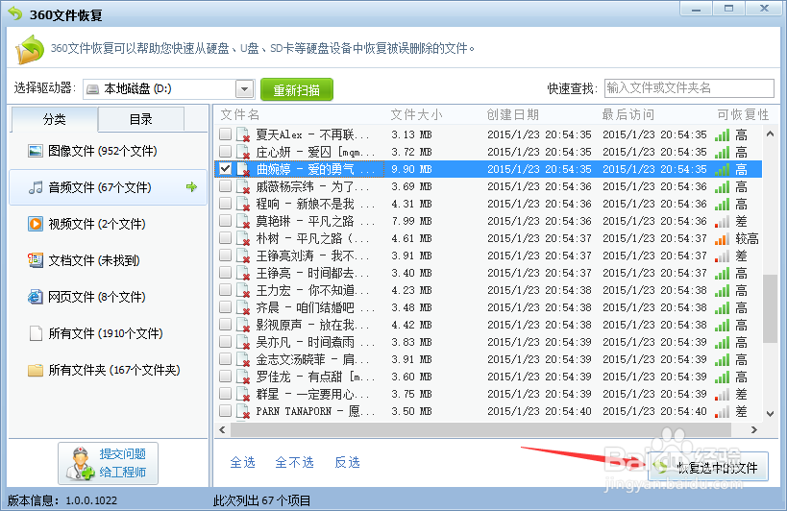Switch to the 目录 tab
Image resolution: width=787 pixels, height=511 pixels.
point(141,119)
